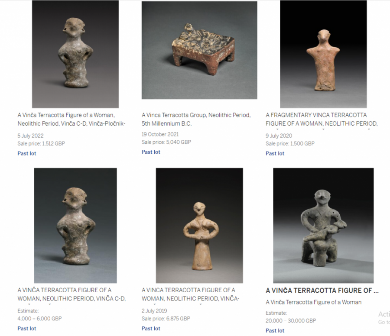
Task: Click 'Past lot' under 1,512 GBP sale
Action: pos(26,153)
